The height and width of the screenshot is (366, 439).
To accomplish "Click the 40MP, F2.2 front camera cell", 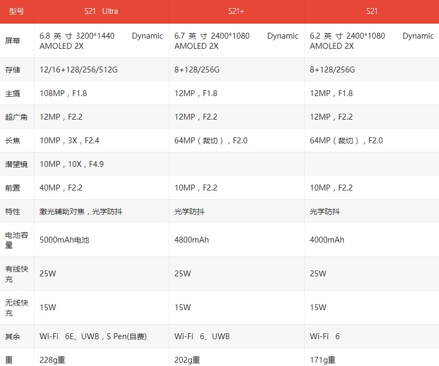I will [x=61, y=188].
